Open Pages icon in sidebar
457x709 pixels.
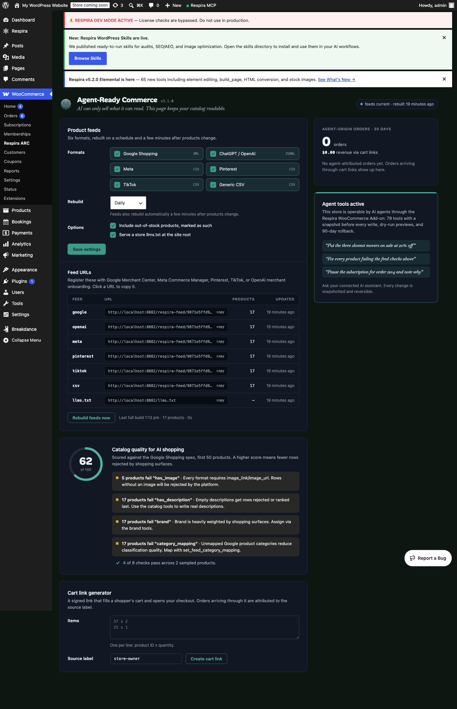(6, 68)
